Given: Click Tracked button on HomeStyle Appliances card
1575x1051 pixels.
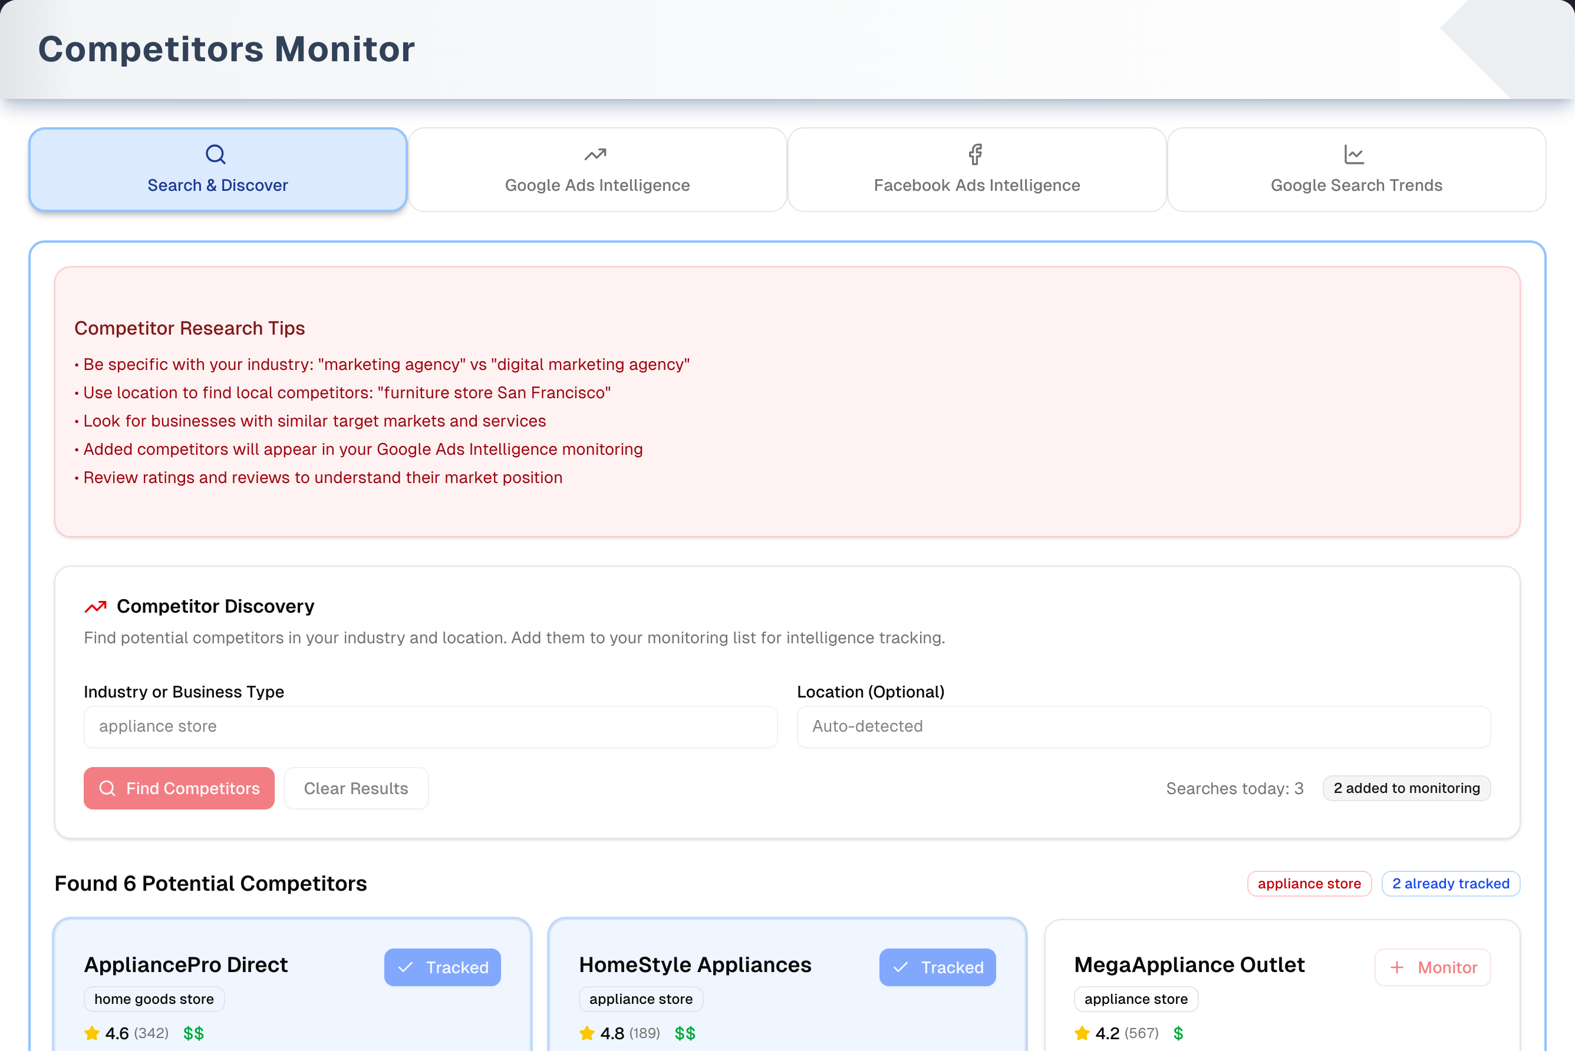Looking at the screenshot, I should coord(937,967).
